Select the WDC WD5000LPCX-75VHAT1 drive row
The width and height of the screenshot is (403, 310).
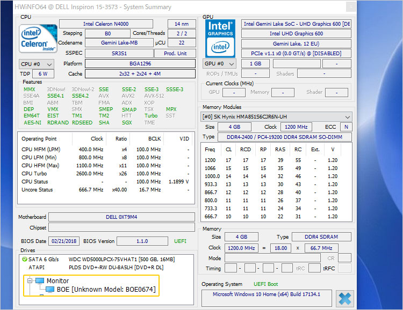[106, 260]
